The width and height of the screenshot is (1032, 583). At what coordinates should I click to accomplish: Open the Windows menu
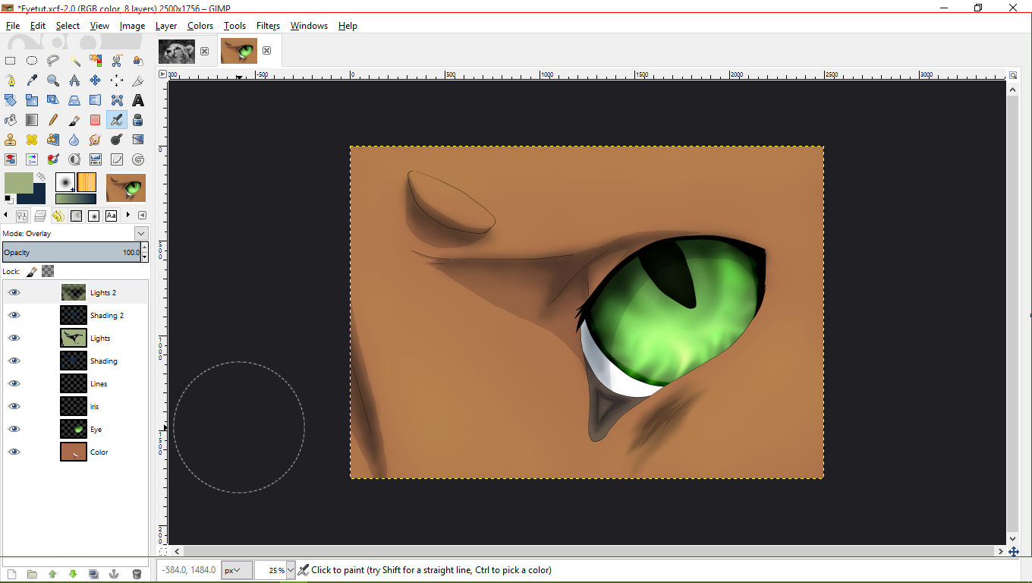(309, 25)
